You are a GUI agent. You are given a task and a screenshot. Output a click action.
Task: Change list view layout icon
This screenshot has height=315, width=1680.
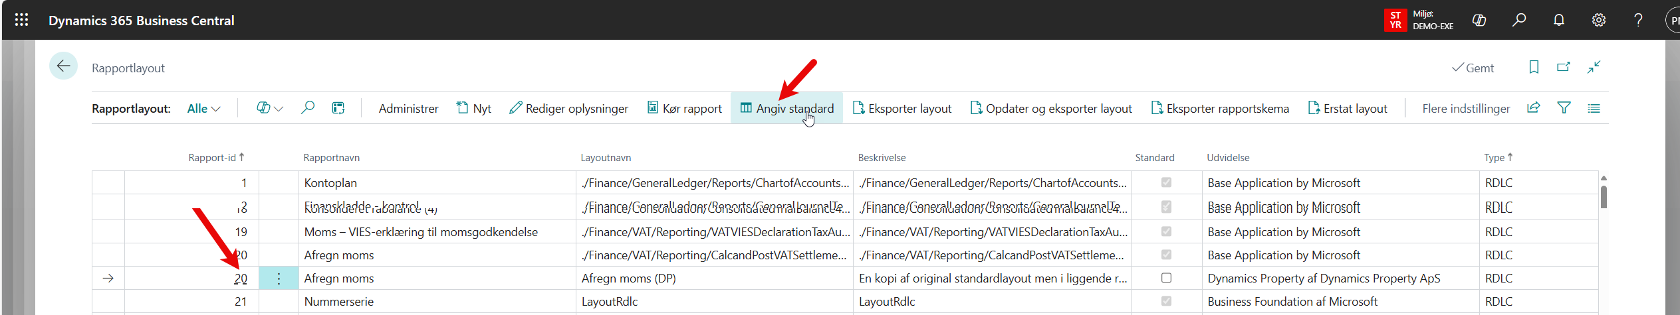coord(1594,107)
